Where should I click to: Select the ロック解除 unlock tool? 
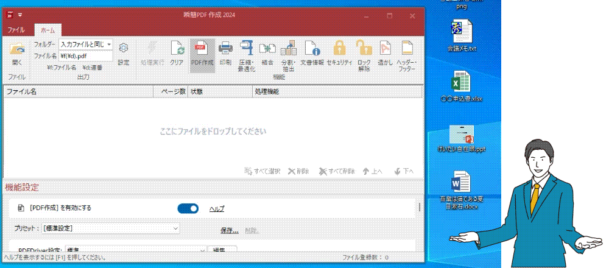(364, 56)
